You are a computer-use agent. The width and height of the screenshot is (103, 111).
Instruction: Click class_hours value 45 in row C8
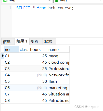click(33, 100)
